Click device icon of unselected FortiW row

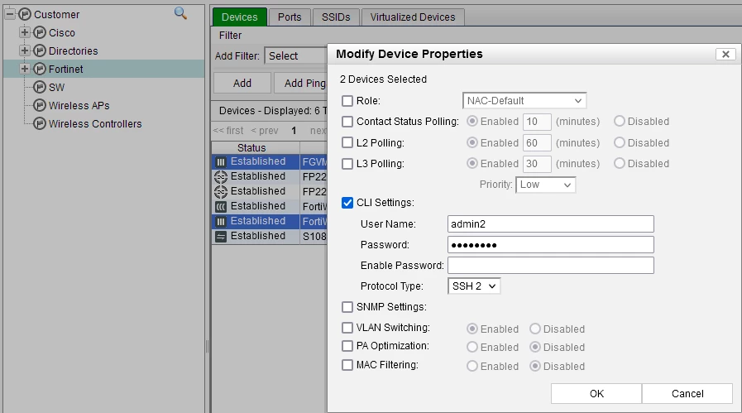click(221, 207)
